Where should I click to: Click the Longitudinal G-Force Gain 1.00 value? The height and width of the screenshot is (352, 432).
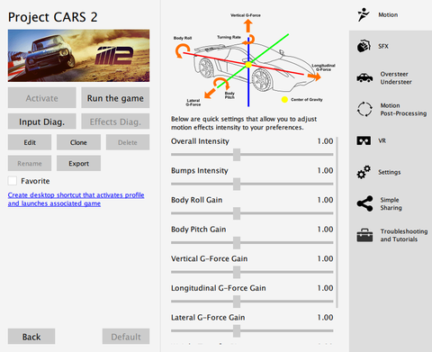pyautogui.click(x=325, y=288)
